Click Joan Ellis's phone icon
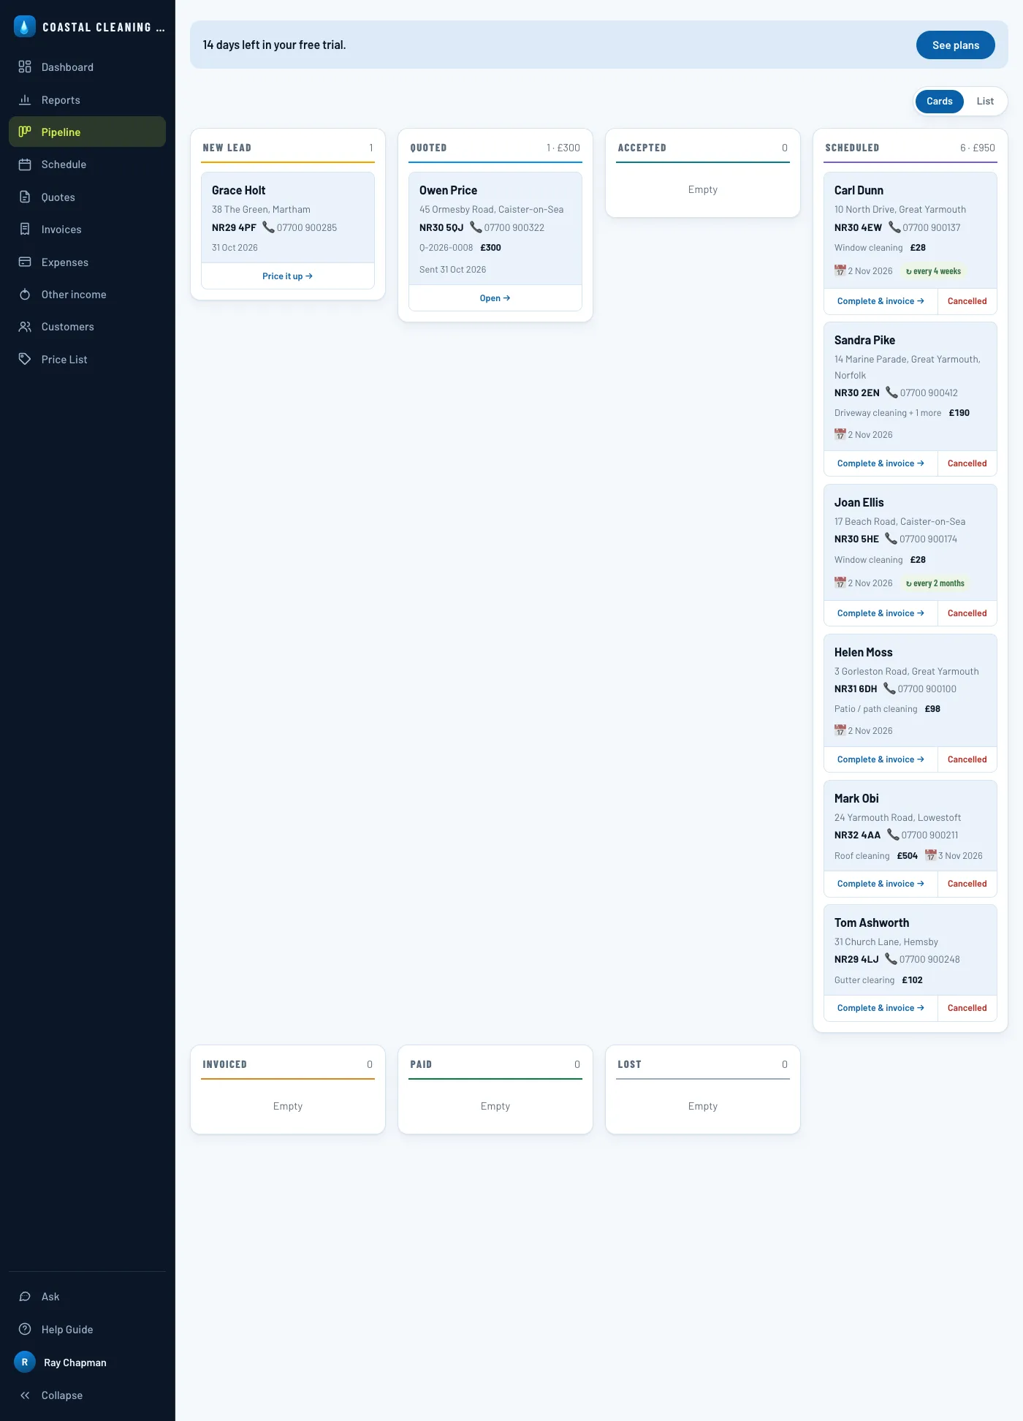Viewport: 1023px width, 1421px height. [x=891, y=539]
